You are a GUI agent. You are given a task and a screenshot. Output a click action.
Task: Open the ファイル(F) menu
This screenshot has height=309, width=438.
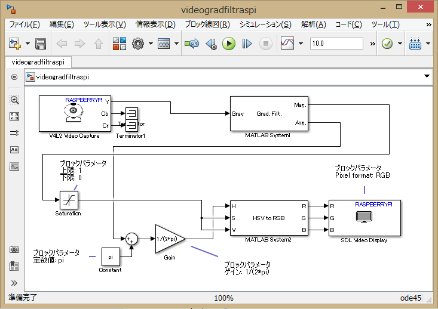(24, 24)
